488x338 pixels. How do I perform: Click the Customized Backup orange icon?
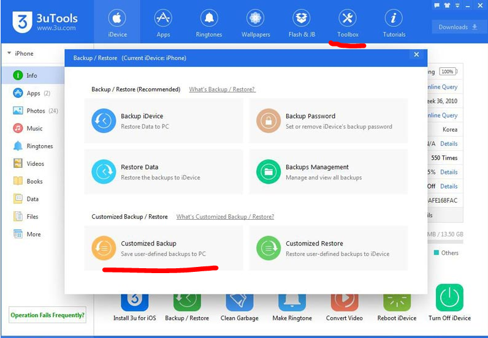[x=104, y=248]
